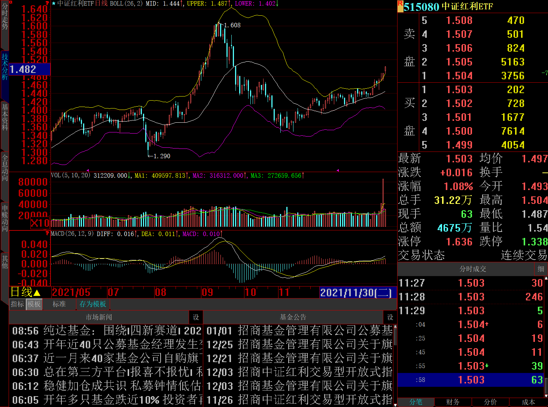Image resolution: width=548 pixels, height=407 pixels.
Task: Select the 11:28 trade row with volume 246
Action: point(471,297)
